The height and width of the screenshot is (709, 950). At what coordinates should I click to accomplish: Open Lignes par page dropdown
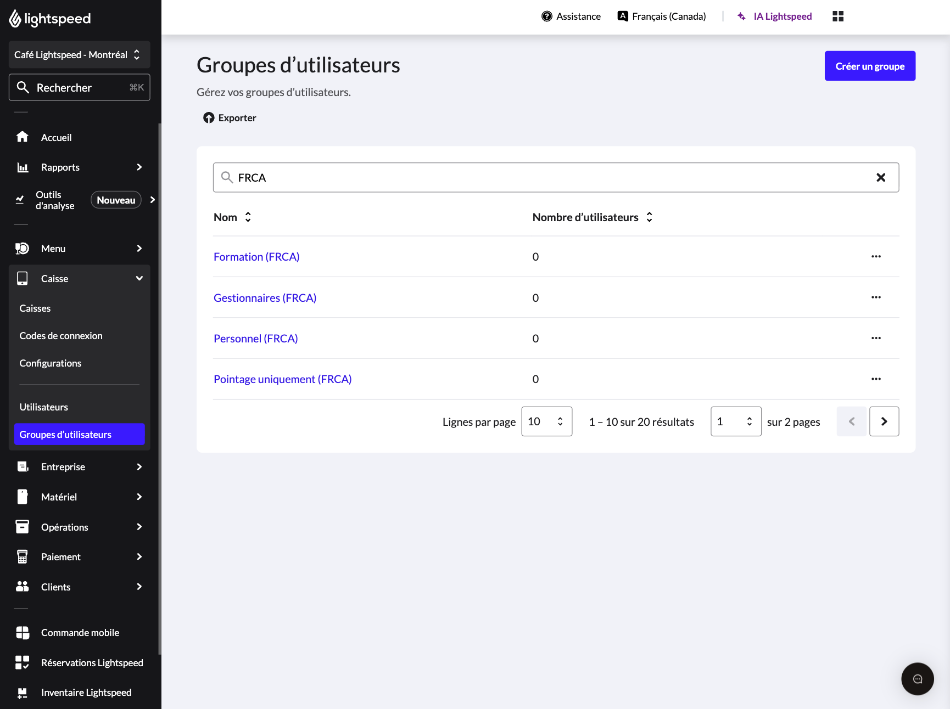(x=546, y=421)
